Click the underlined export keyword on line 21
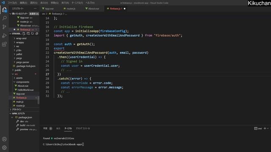The height and width of the screenshot is (152, 271). click(59, 49)
